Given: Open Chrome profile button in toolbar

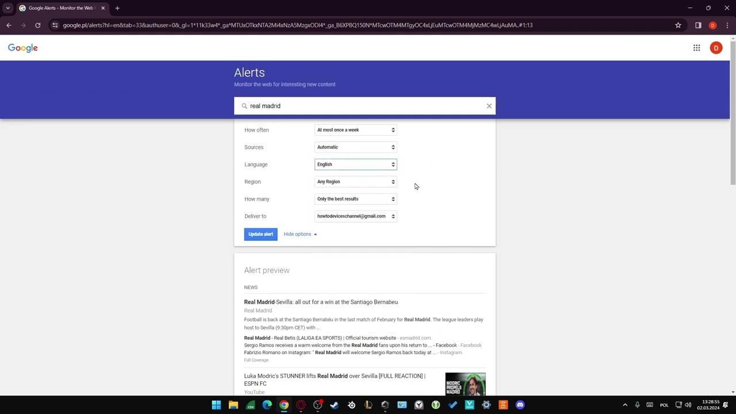Looking at the screenshot, I should tap(712, 25).
